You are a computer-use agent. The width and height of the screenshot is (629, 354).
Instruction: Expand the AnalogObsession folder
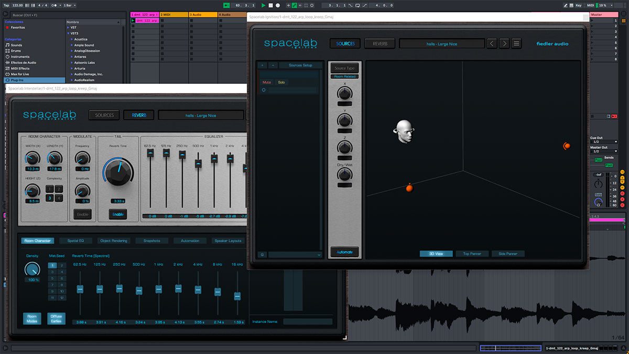click(72, 51)
